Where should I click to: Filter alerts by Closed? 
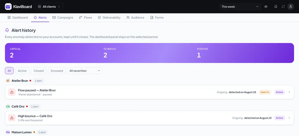tap(39, 71)
